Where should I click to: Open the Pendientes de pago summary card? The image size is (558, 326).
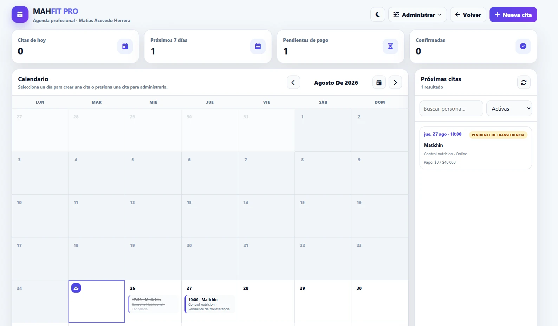coord(340,46)
